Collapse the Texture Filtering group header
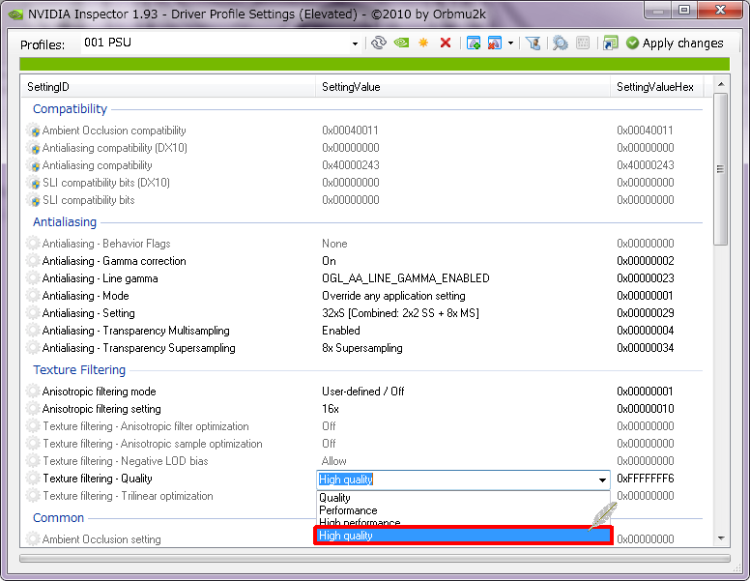 [x=79, y=370]
